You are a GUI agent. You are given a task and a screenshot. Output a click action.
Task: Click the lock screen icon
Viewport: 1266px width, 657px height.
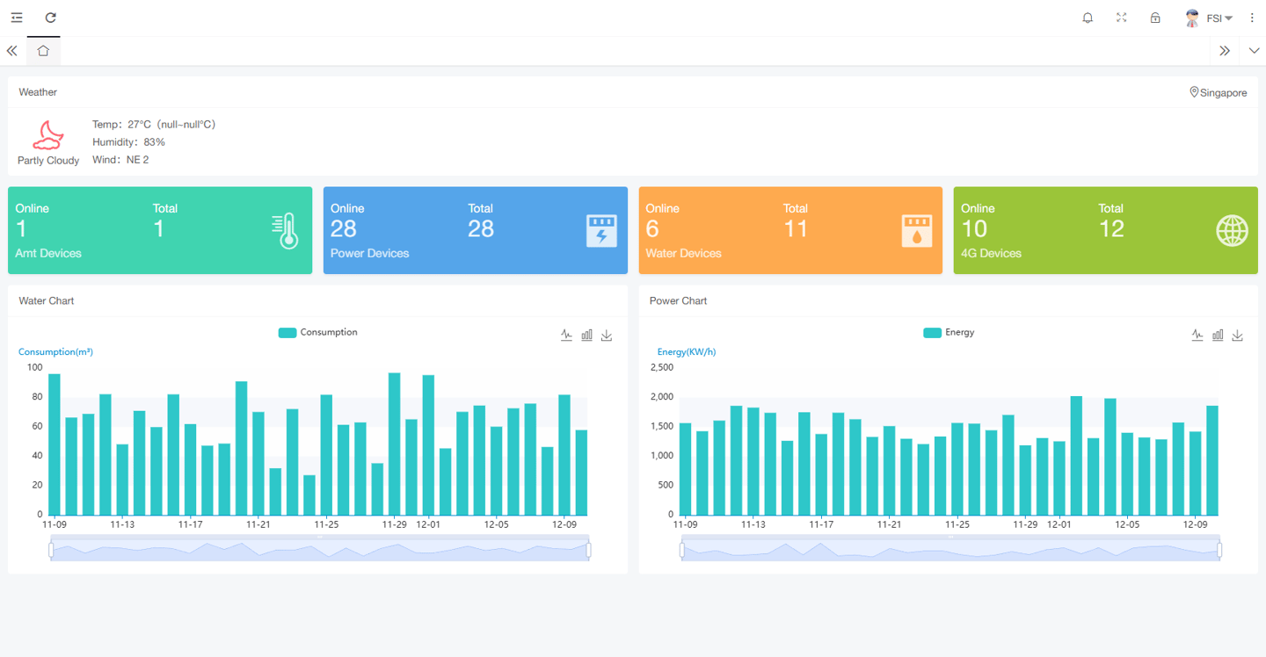[1155, 18]
